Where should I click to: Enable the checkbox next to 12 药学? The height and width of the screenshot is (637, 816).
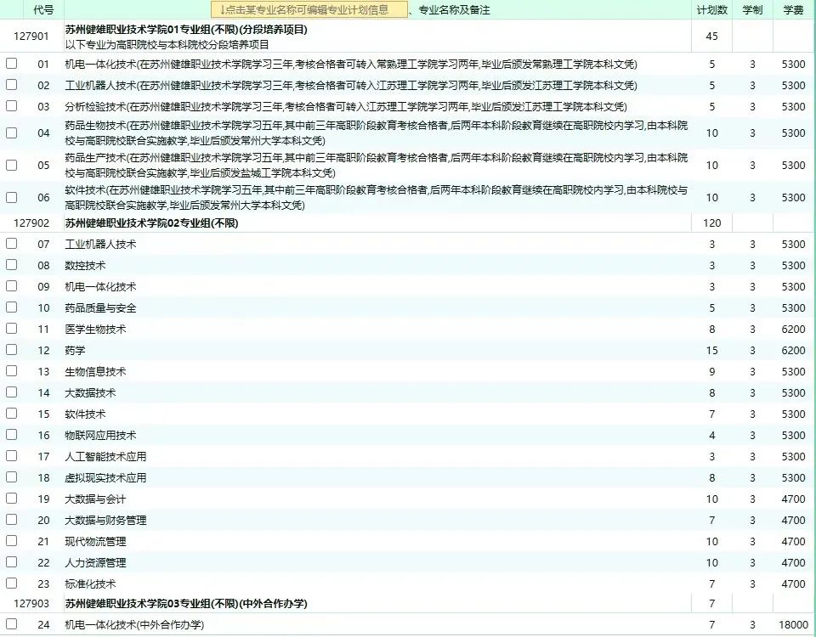[x=11, y=350]
